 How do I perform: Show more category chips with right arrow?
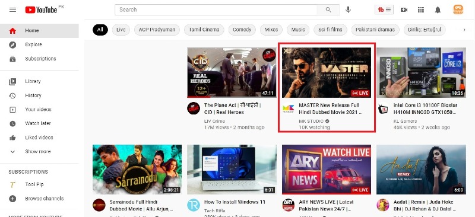[x=464, y=30]
